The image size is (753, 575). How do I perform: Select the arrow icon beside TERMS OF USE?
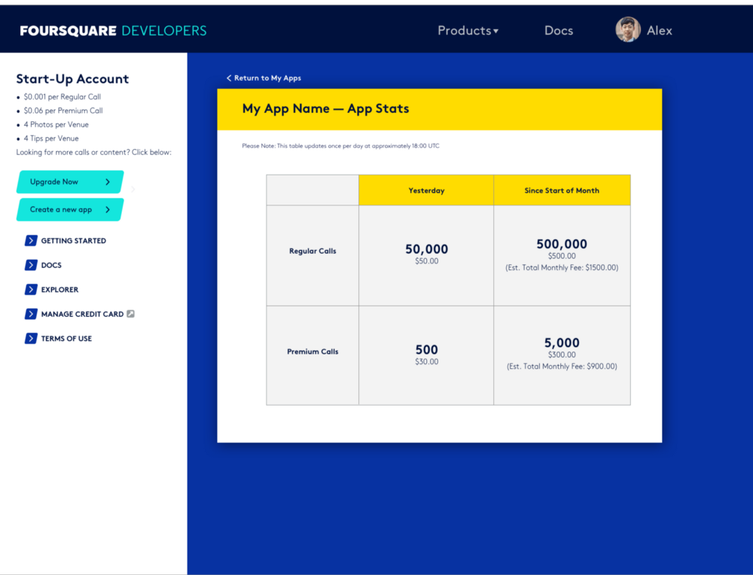click(30, 339)
